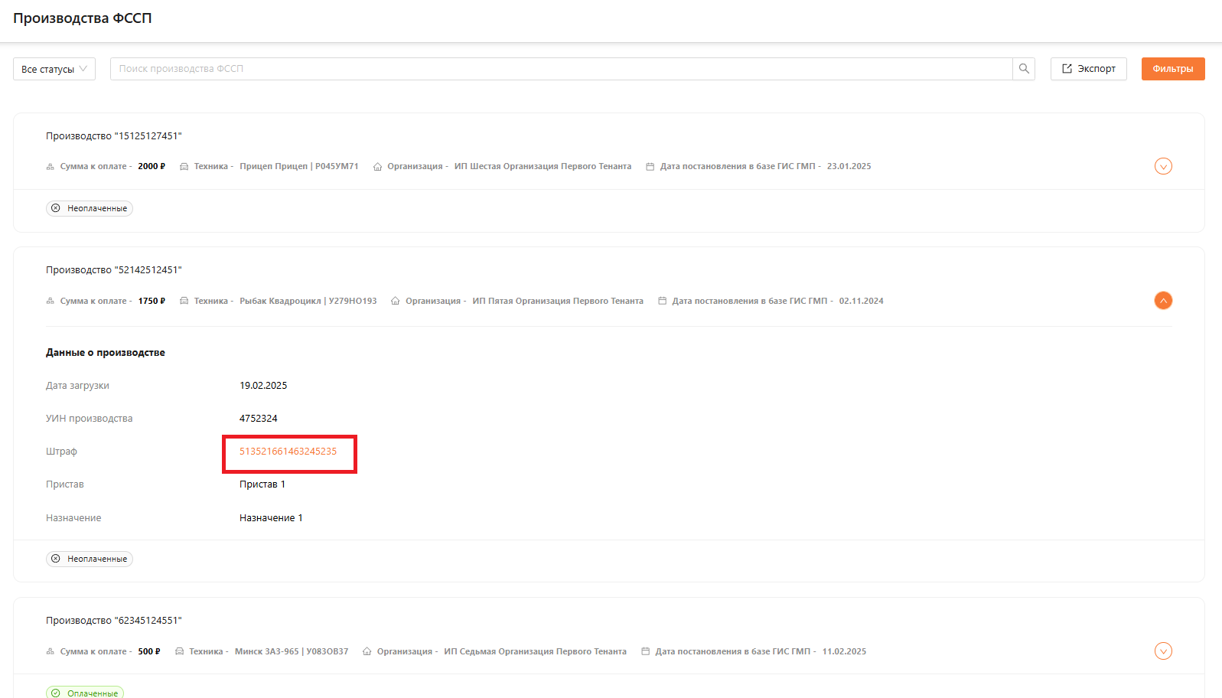1222x698 pixels.
Task: Click the search magnifier icon
Action: click(x=1024, y=69)
